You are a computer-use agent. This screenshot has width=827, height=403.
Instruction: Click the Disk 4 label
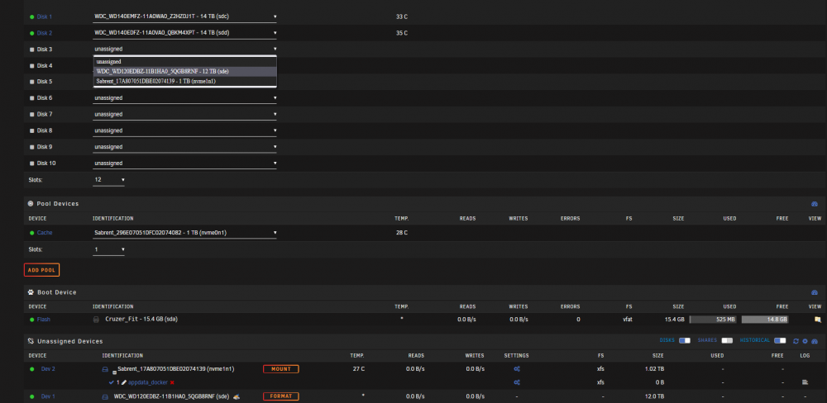click(45, 66)
